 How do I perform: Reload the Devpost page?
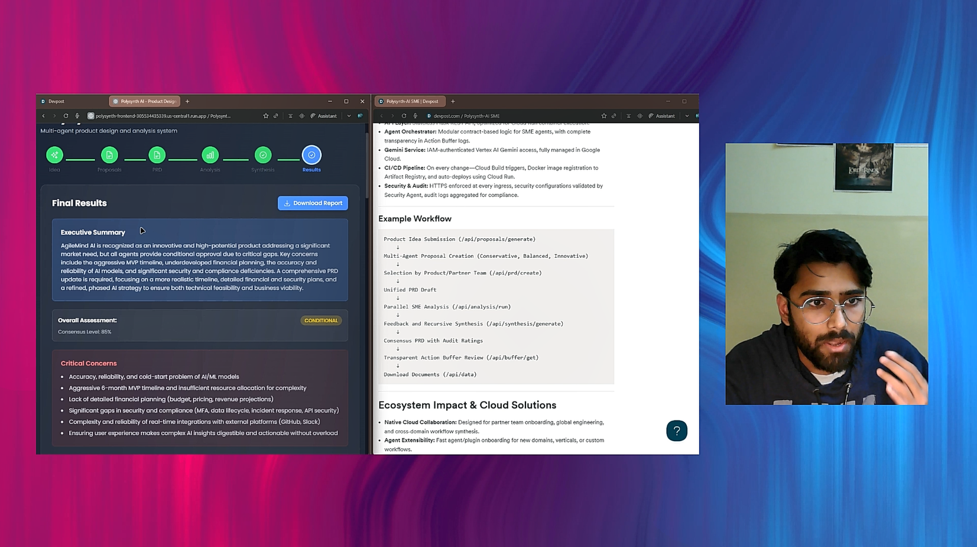pos(404,116)
